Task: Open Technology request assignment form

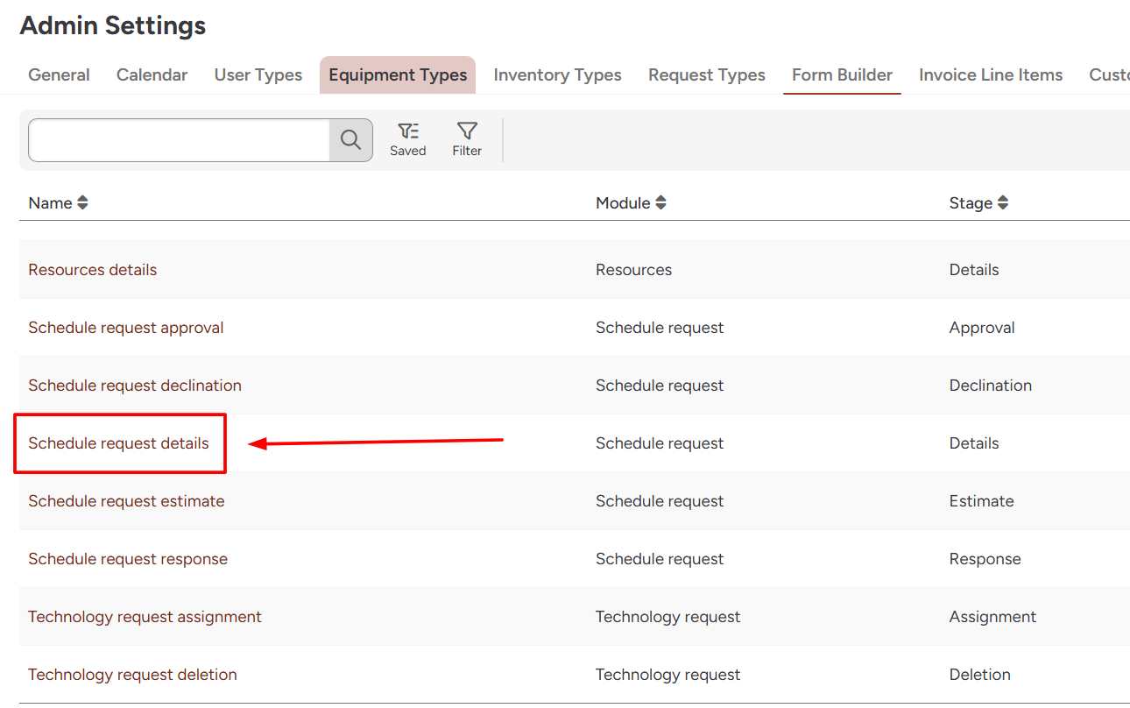Action: [145, 617]
